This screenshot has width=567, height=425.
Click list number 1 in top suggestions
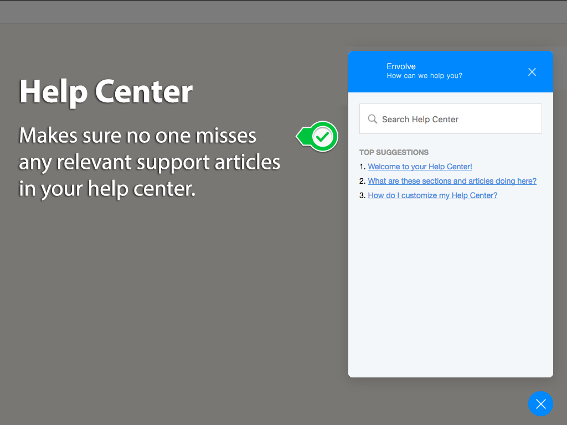pyautogui.click(x=363, y=167)
